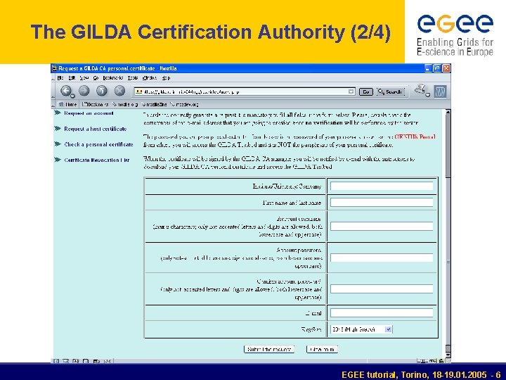Open the mozilla.org bookmark link

point(125,104)
